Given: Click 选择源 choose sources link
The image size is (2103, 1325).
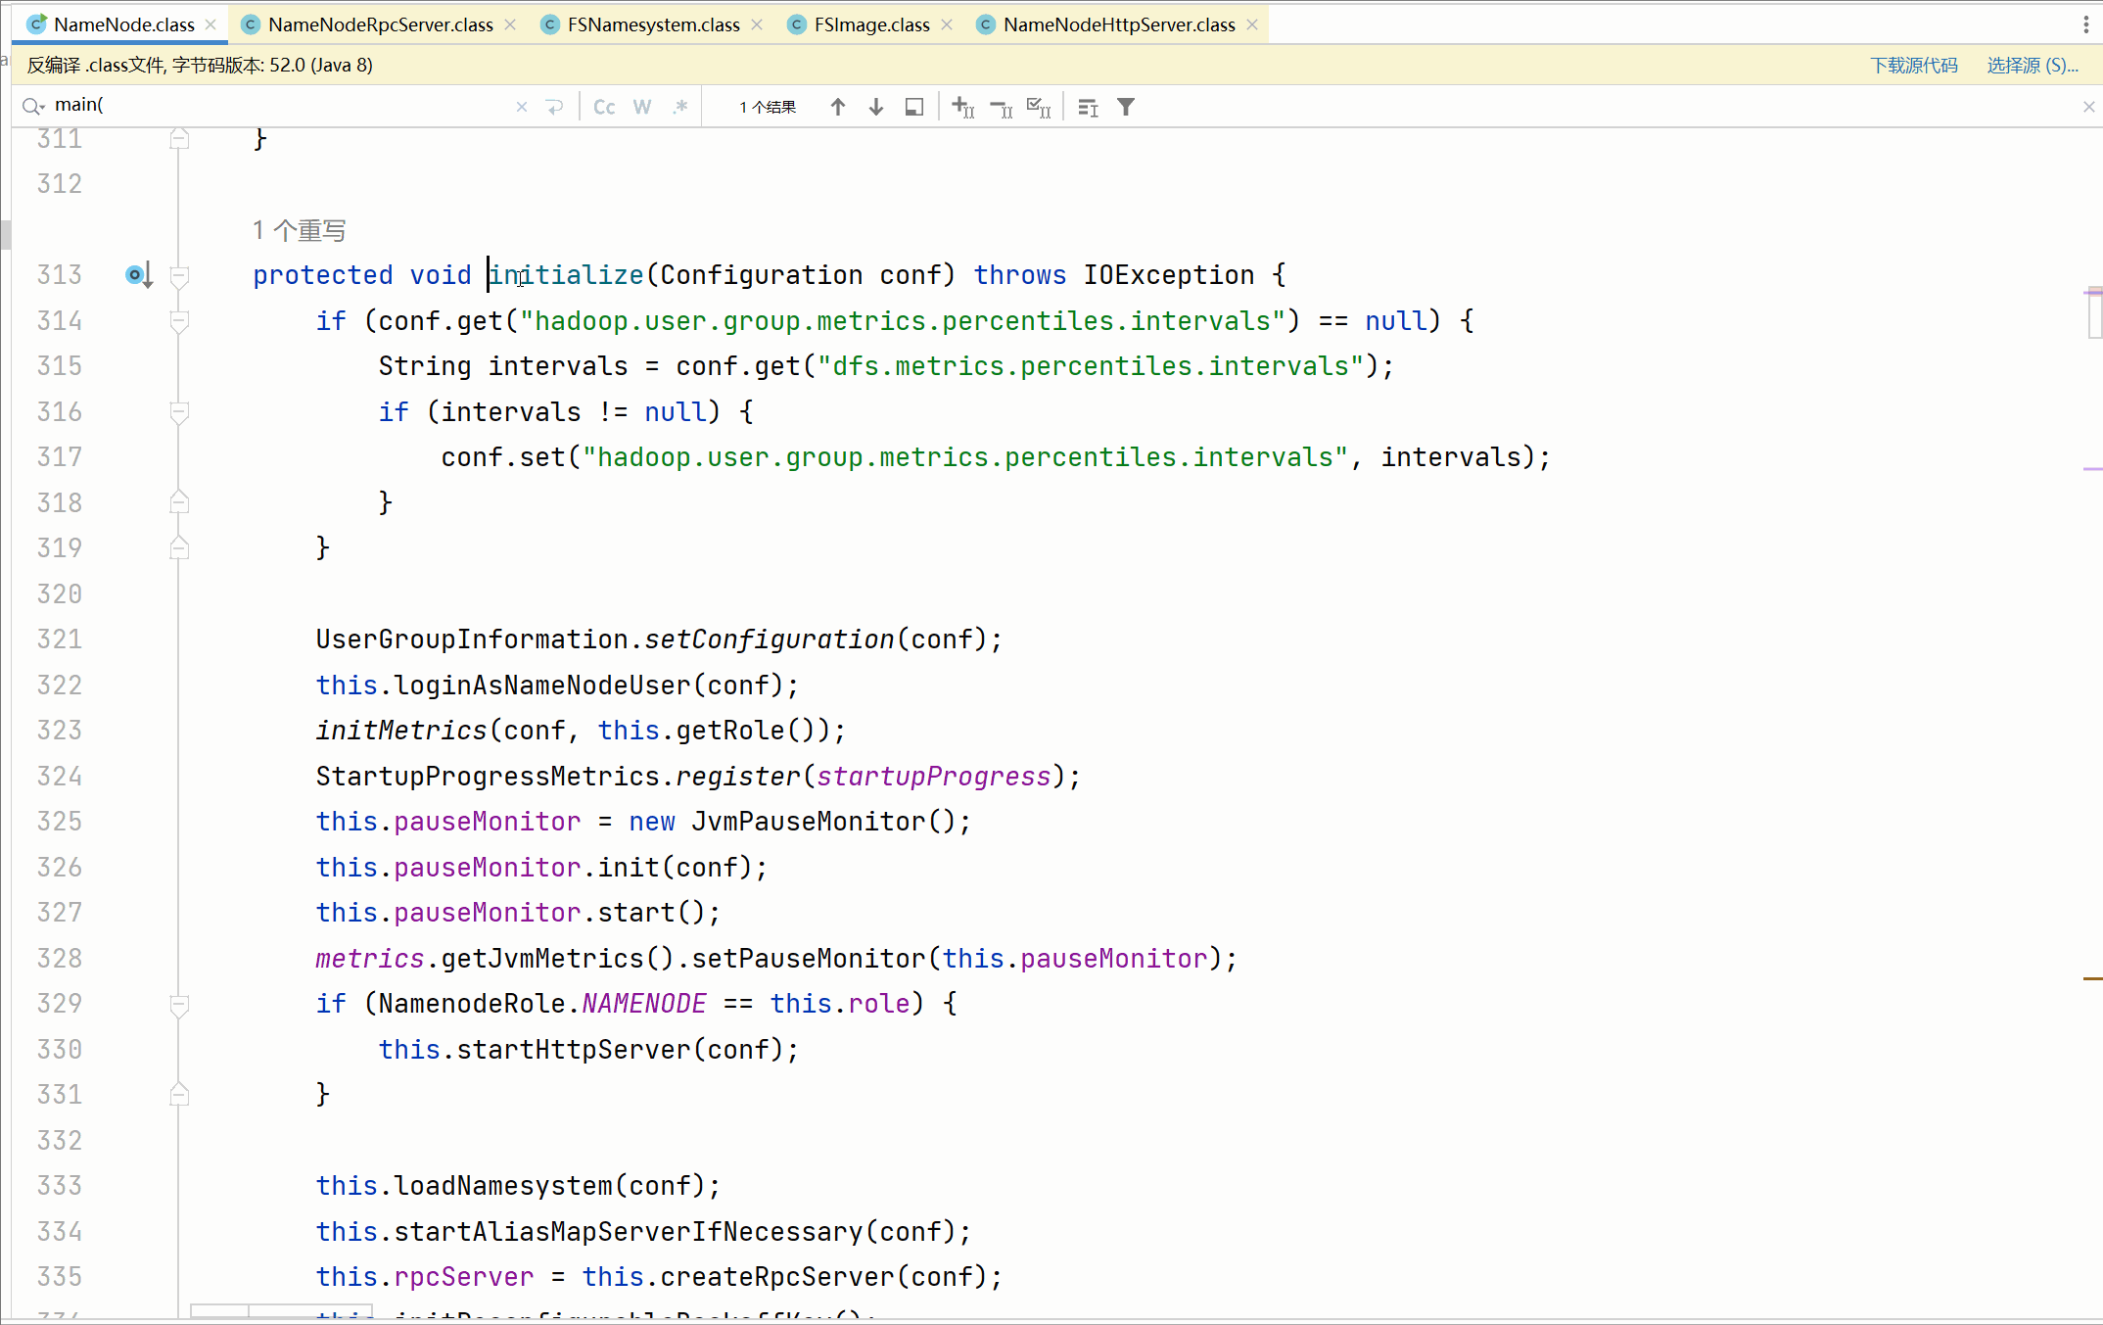Looking at the screenshot, I should [x=2032, y=65].
